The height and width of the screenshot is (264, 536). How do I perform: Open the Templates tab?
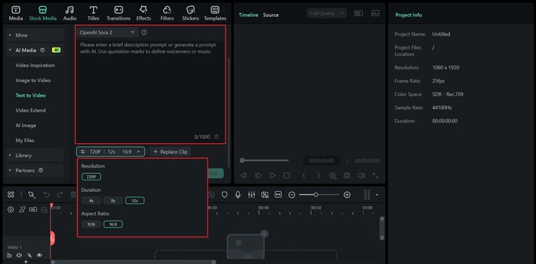(215, 13)
